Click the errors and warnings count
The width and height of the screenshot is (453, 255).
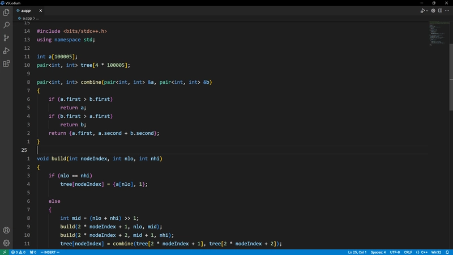[x=16, y=252]
